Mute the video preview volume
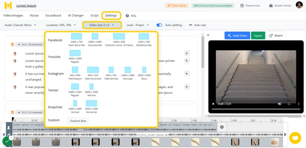Image resolution: width=306 pixels, height=148 pixels. click(279, 104)
